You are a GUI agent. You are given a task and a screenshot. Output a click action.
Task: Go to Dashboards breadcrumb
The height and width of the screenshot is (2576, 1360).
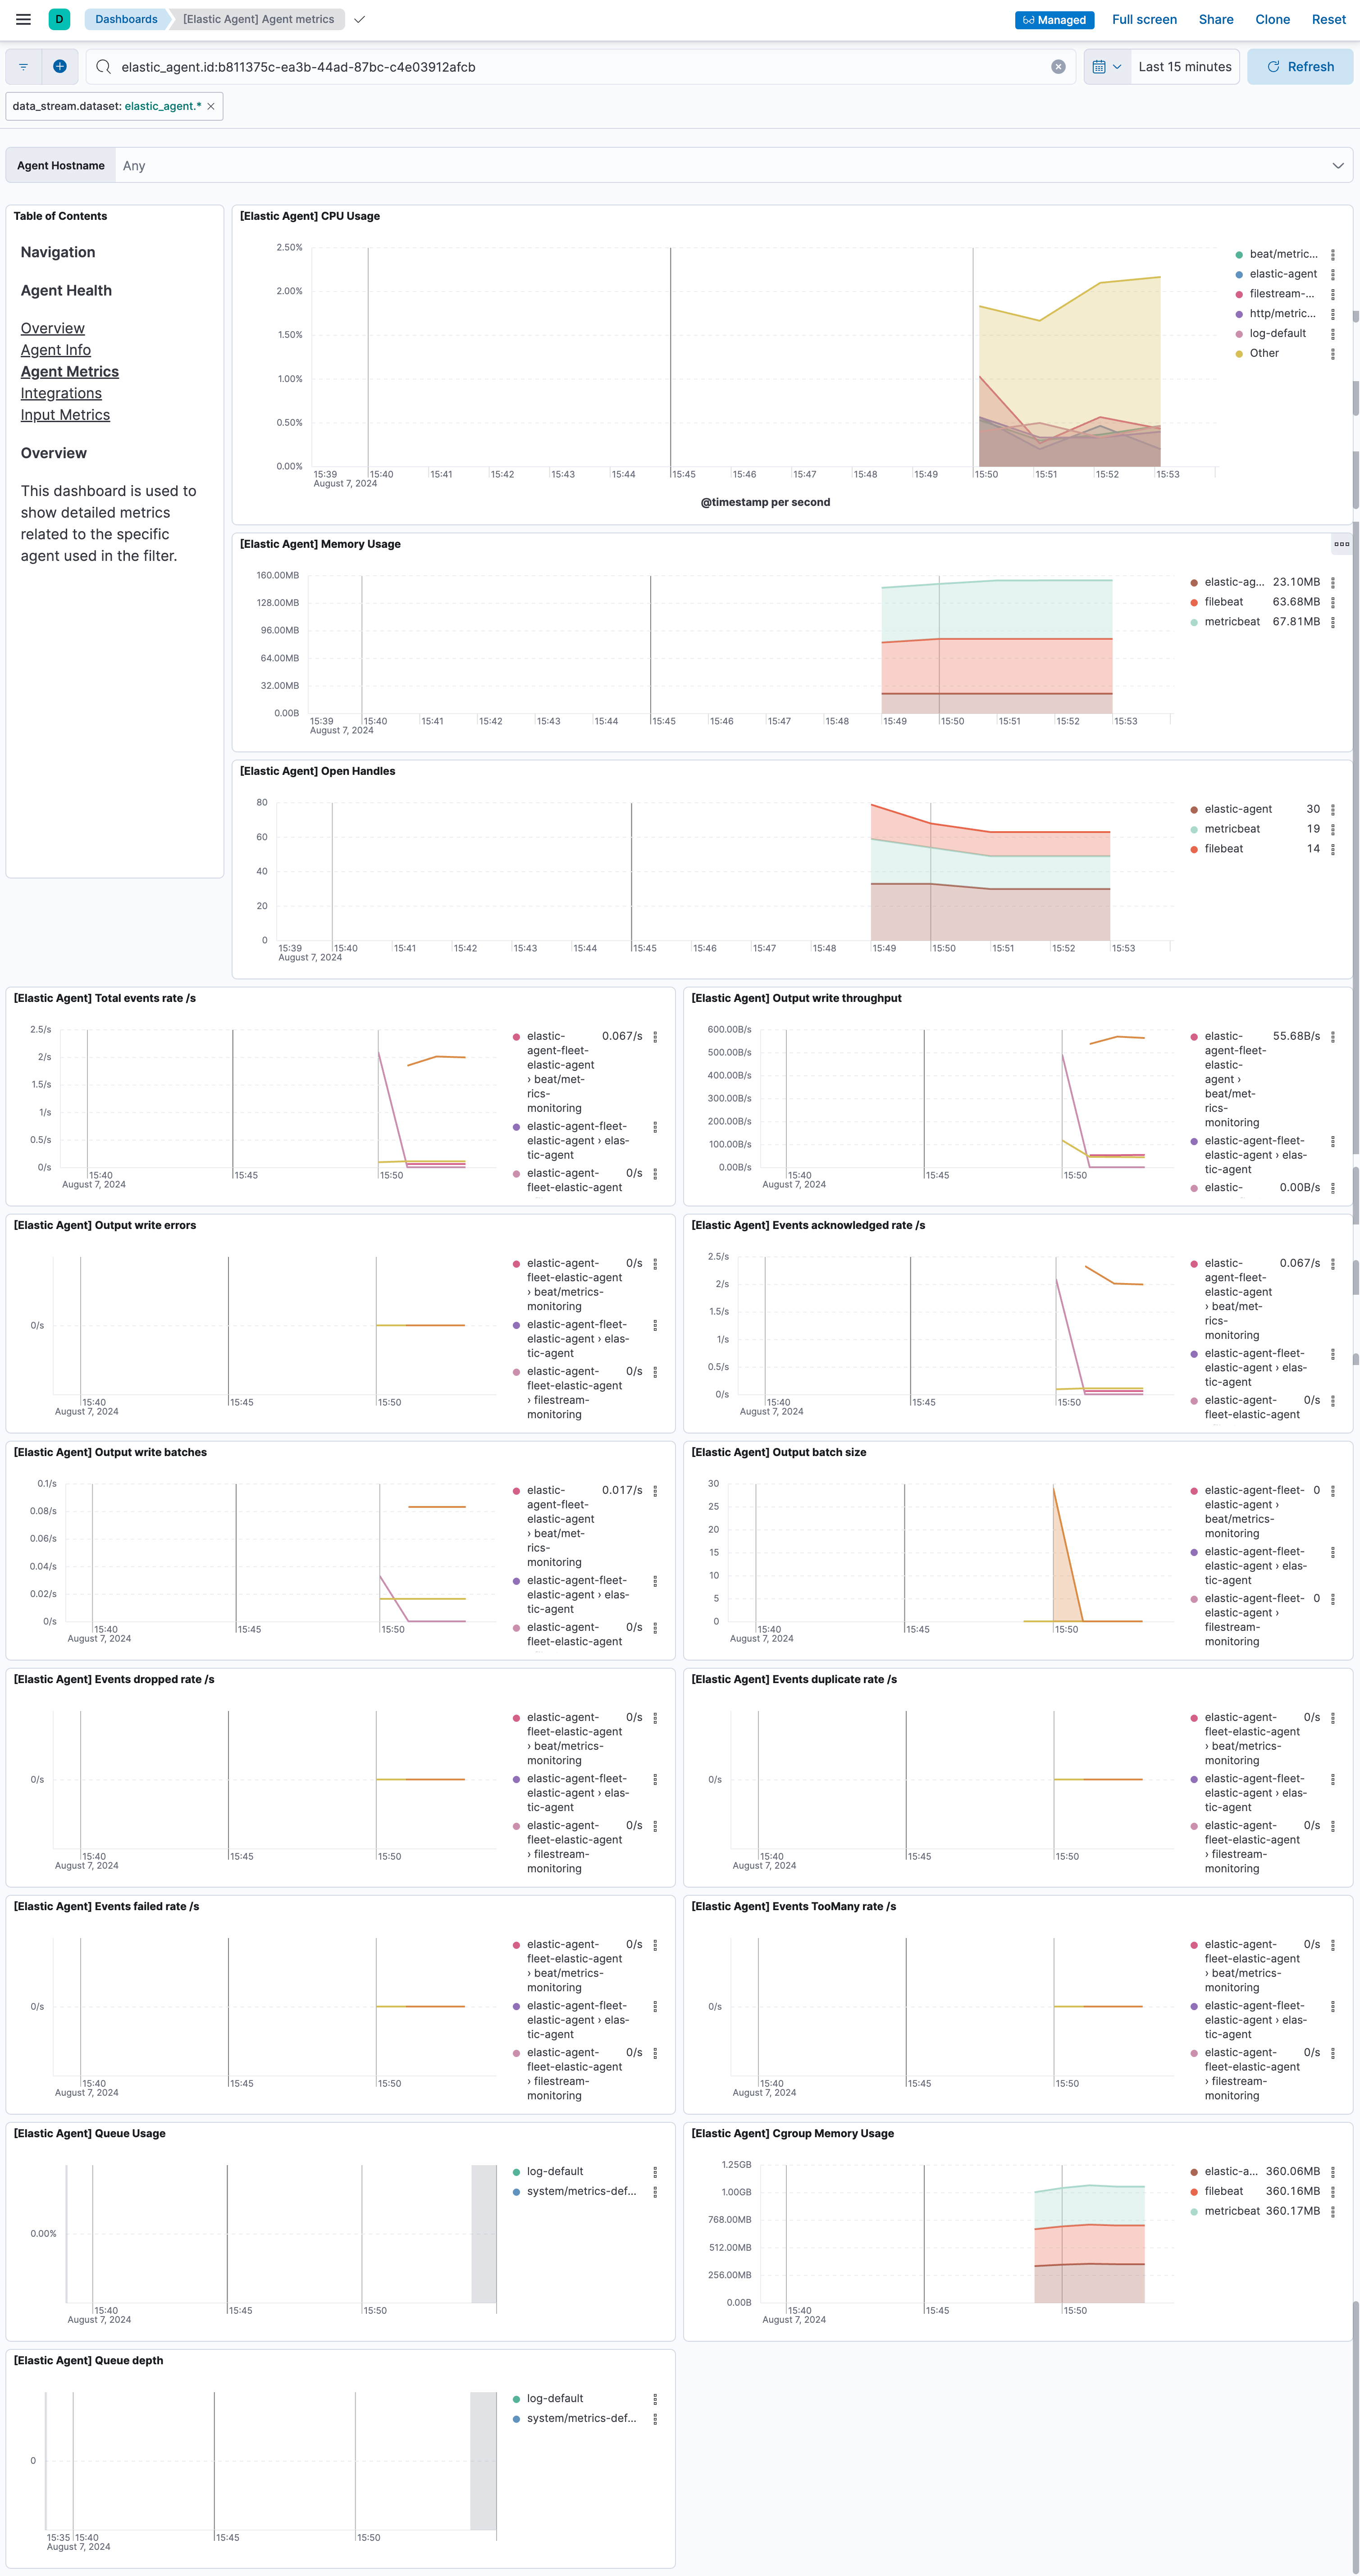(126, 19)
